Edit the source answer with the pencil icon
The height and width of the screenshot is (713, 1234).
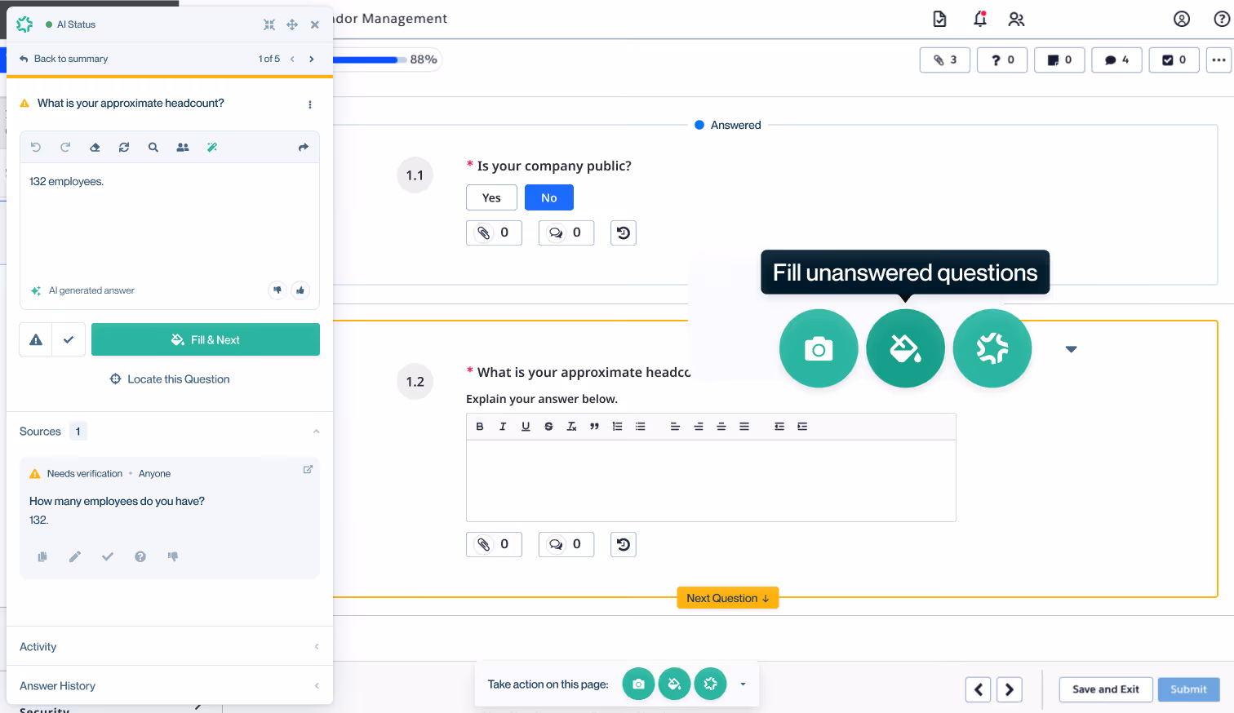click(x=75, y=556)
